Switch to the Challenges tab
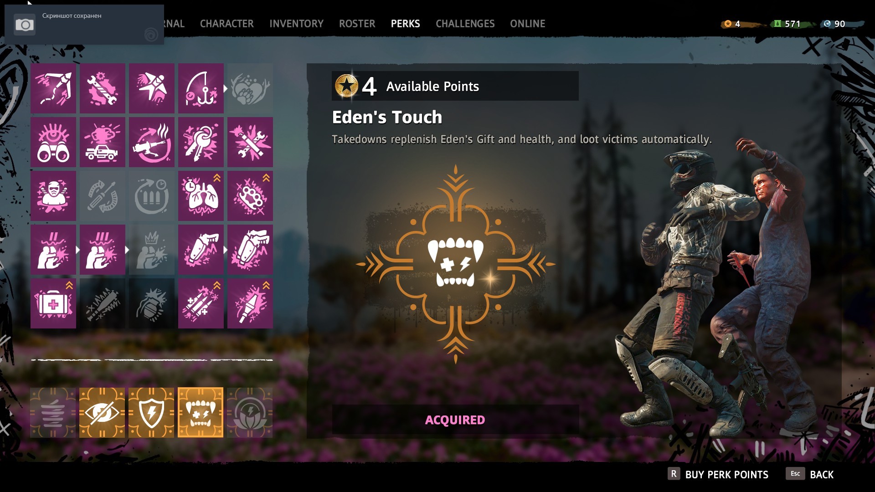 click(x=465, y=24)
